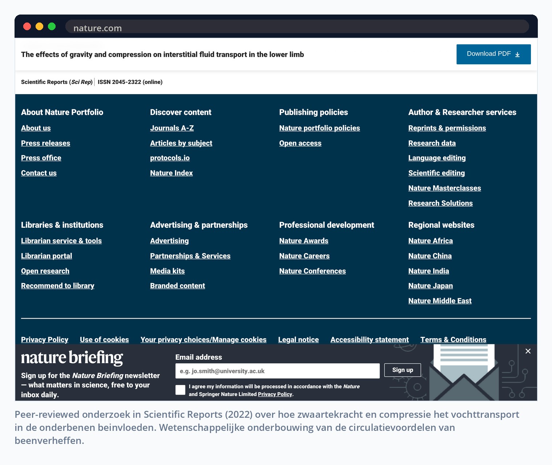Click the envelope newsletter illustration

pyautogui.click(x=463, y=373)
